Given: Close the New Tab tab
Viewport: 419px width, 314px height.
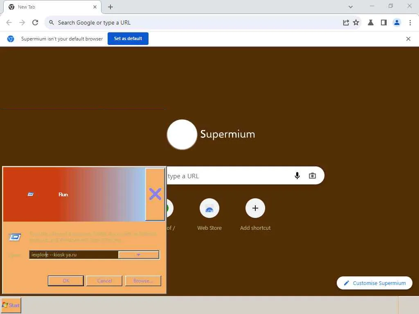Looking at the screenshot, I should [x=95, y=7].
